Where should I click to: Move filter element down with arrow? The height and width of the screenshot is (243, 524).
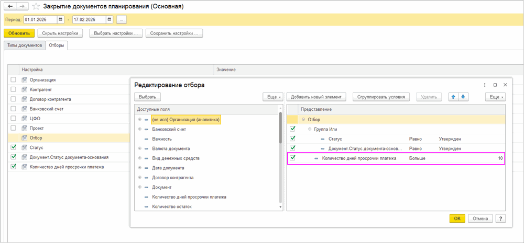pos(463,97)
